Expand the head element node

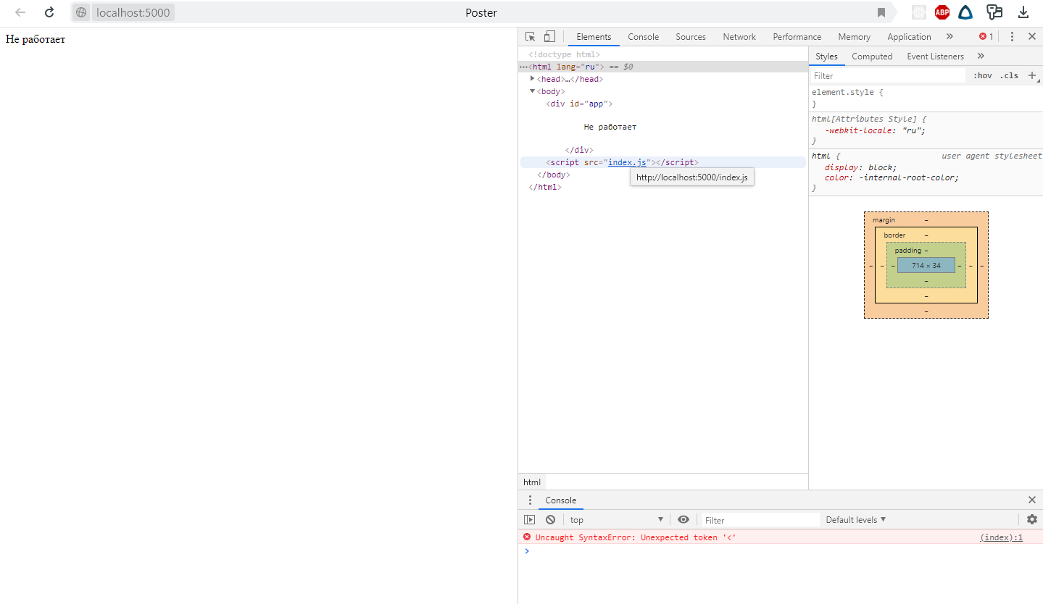(533, 79)
